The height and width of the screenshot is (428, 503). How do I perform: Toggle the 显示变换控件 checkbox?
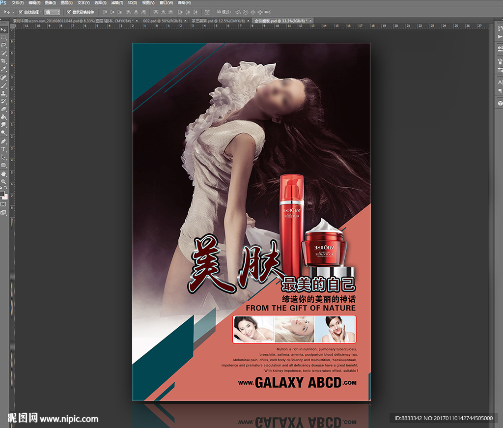click(69, 12)
